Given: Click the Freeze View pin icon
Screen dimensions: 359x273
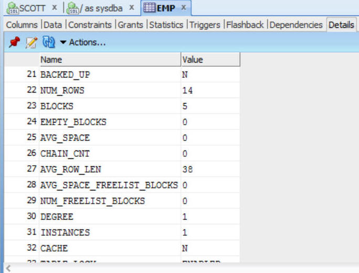Looking at the screenshot, I should point(14,43).
